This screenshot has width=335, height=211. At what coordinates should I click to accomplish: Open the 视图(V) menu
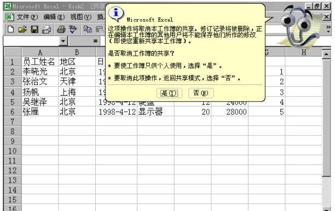tap(81, 17)
